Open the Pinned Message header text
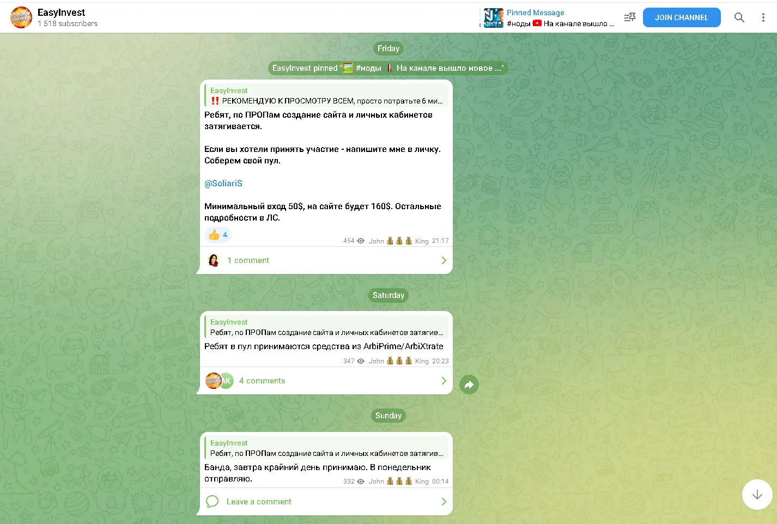Image resolution: width=777 pixels, height=524 pixels. coord(535,13)
